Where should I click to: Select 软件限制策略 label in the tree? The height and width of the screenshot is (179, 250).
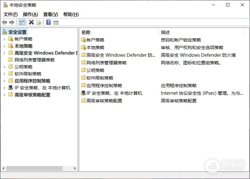pyautogui.click(x=28, y=74)
